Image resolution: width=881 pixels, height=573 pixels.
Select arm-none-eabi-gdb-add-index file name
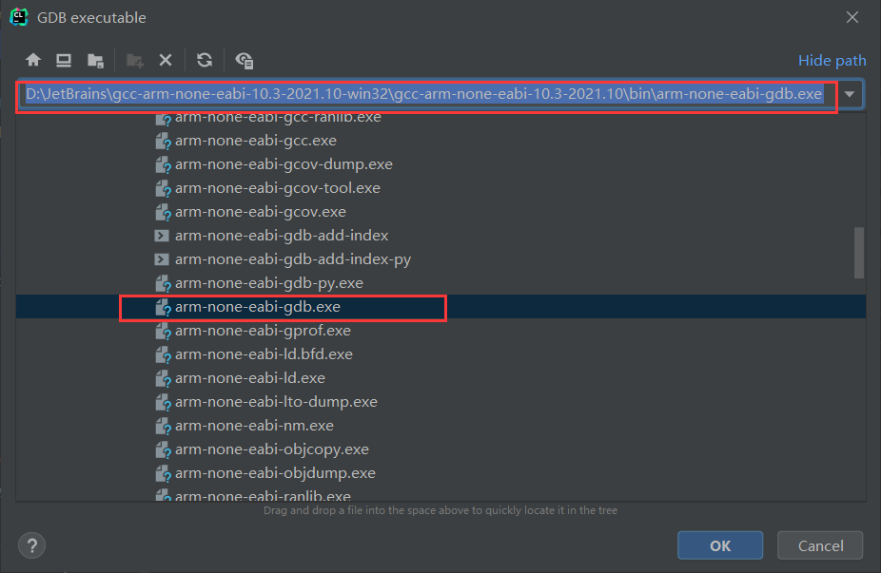point(282,236)
